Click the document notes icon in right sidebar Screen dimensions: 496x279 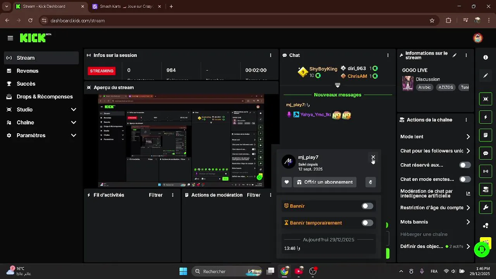pyautogui.click(x=486, y=135)
